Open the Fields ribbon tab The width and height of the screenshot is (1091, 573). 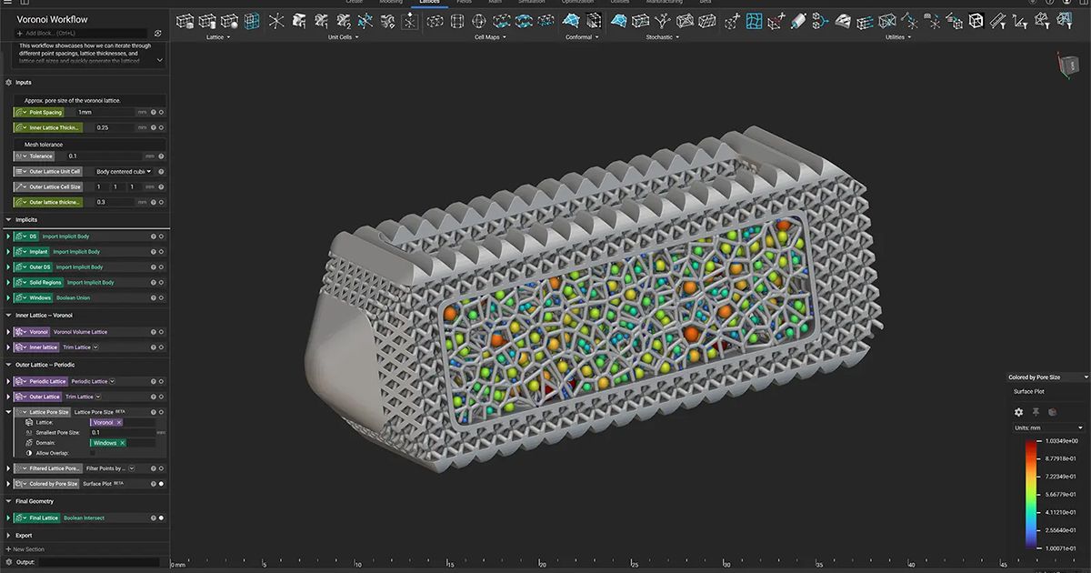point(464,3)
